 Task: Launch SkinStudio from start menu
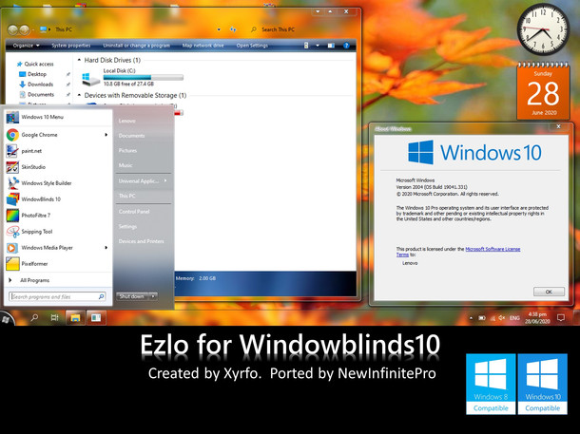point(58,167)
